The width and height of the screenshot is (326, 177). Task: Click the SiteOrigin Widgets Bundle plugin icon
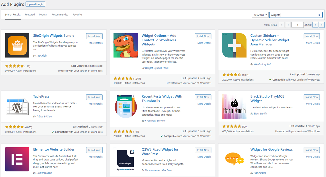(x=17, y=45)
